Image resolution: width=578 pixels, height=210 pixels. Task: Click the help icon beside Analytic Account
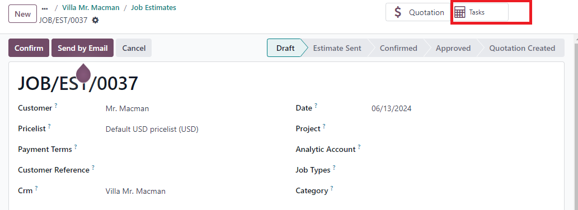click(359, 146)
